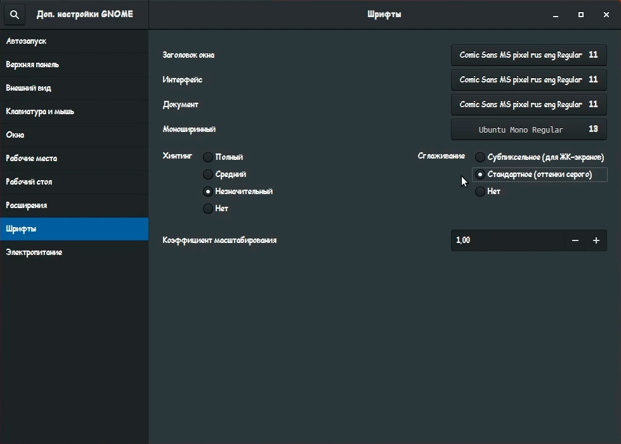Image resolution: width=621 pixels, height=444 pixels.
Task: Open the Интерфейс font chooser
Action: 528,80
